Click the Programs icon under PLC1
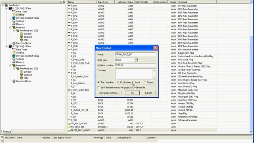This screenshot has height=143, width=254. point(14,27)
